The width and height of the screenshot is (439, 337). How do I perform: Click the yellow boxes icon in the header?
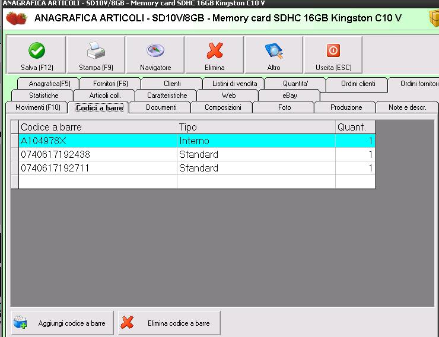tap(434, 18)
